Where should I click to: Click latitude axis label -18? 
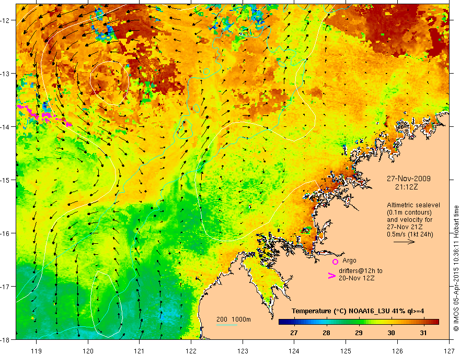pyautogui.click(x=6, y=339)
